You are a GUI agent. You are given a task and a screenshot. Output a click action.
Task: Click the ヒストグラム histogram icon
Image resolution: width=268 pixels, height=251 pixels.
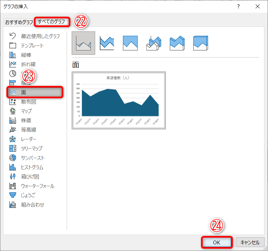13,167
